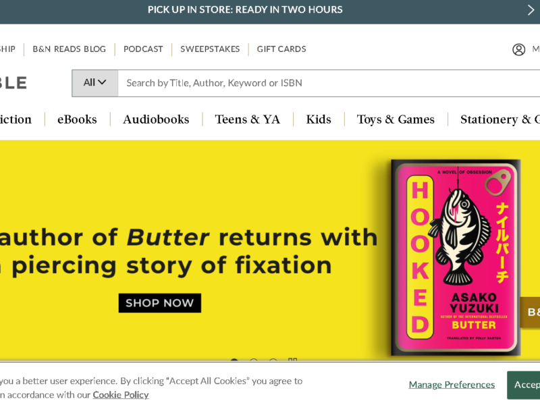Select the third carousel slide dot
540x405 pixels.
[273, 362]
